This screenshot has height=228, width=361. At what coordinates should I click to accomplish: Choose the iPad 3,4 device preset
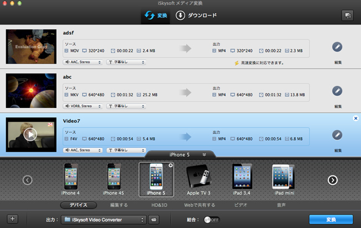click(242, 179)
